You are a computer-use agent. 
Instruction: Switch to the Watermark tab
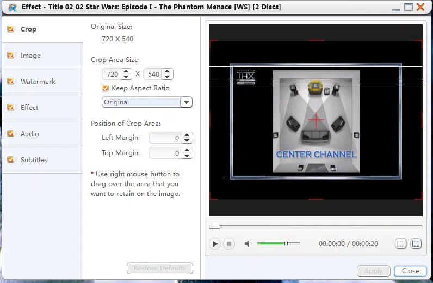(x=42, y=82)
